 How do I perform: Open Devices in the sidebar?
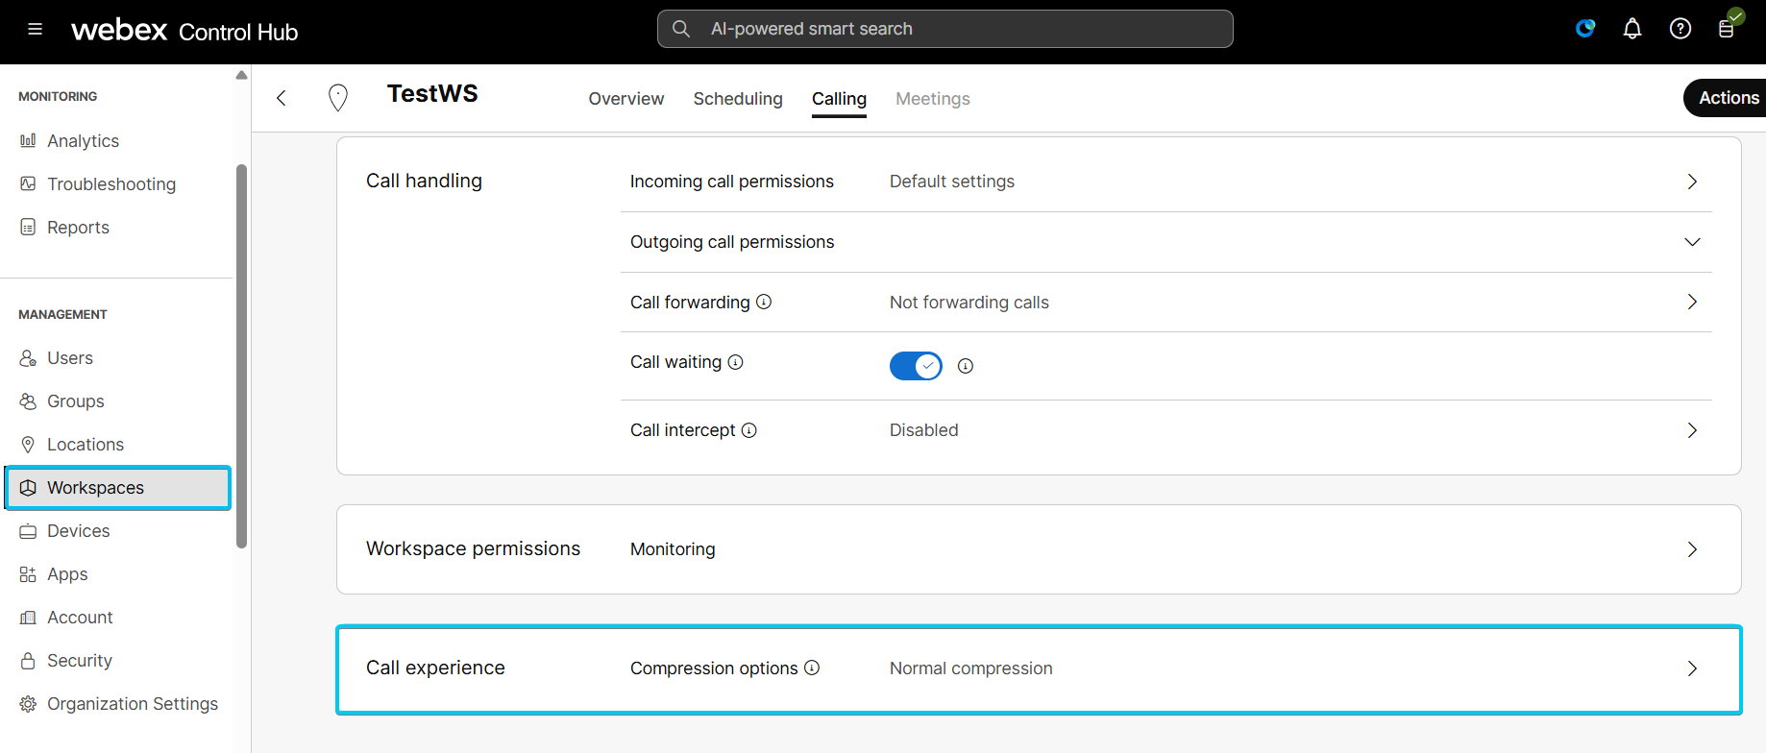click(78, 531)
